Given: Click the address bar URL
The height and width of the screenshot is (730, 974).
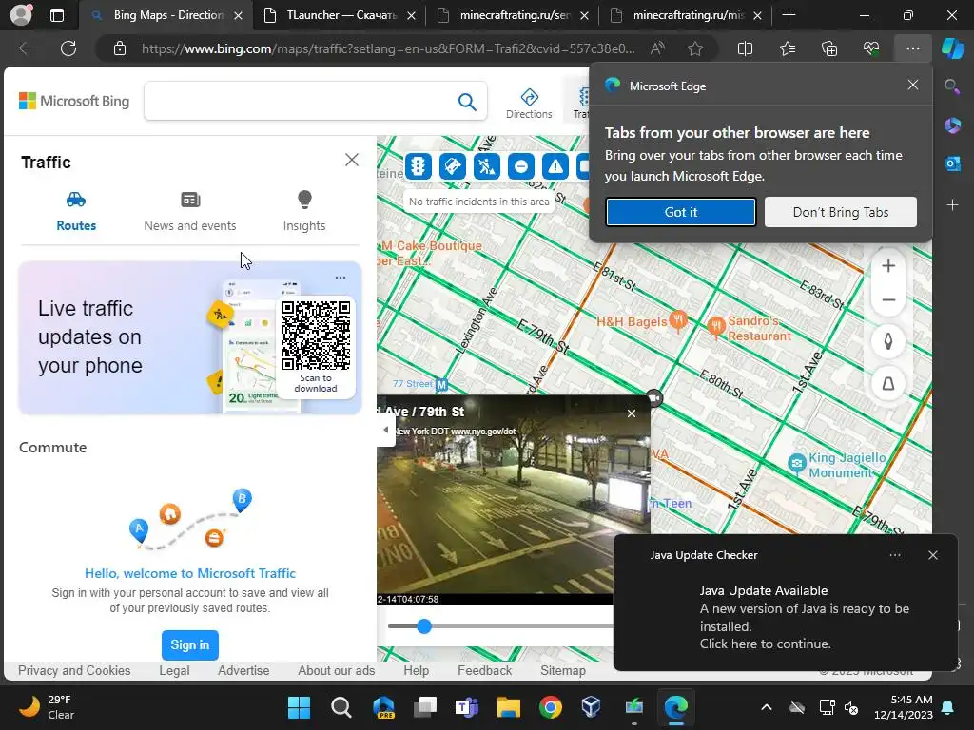Looking at the screenshot, I should (x=388, y=48).
